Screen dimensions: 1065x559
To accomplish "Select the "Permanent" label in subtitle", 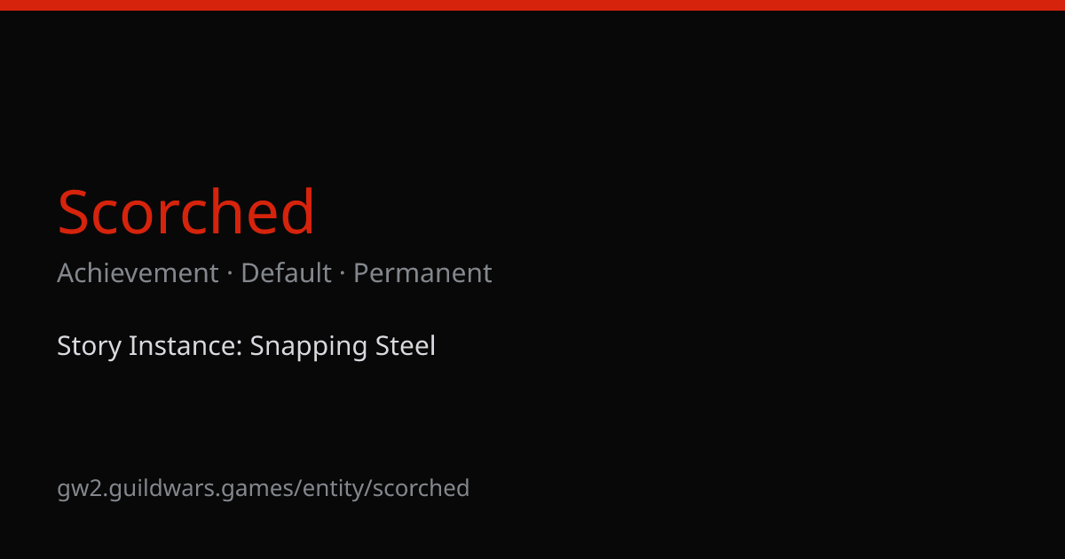I will tap(422, 273).
